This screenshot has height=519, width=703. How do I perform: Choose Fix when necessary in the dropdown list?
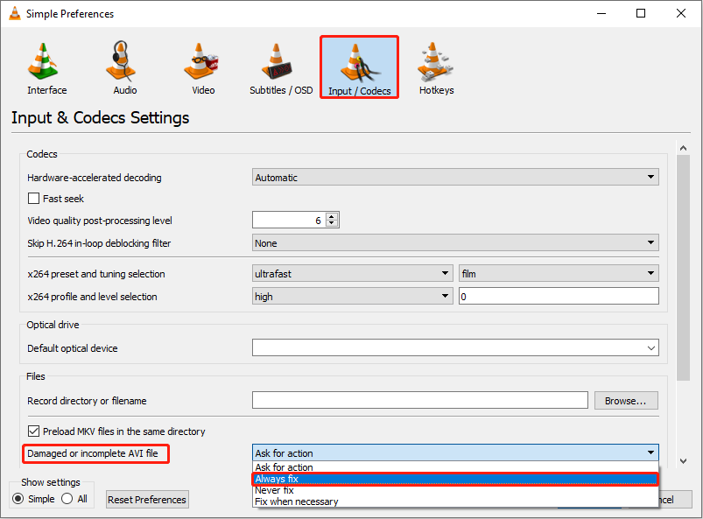(x=455, y=501)
